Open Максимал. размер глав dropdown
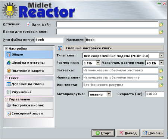The image size is (168, 139). pos(161,63)
